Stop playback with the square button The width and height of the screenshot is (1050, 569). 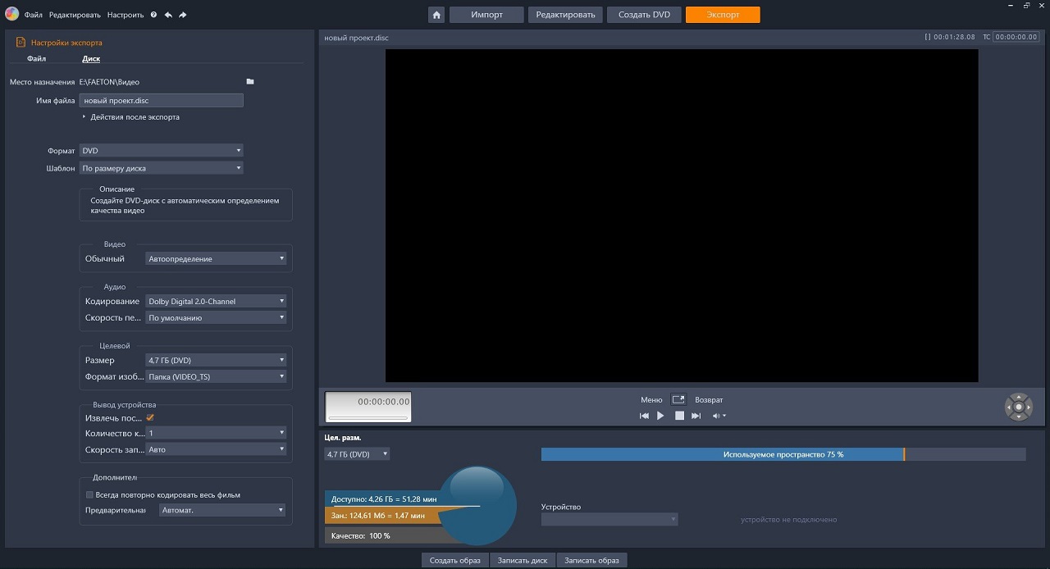(679, 416)
